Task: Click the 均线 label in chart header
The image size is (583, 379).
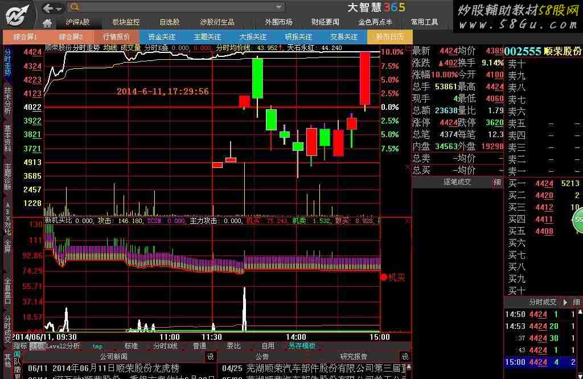Action: [110, 48]
